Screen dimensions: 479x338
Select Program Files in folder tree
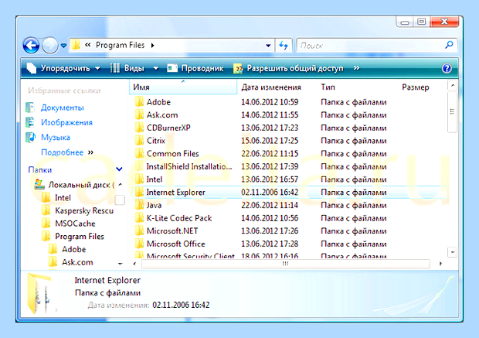[x=80, y=237]
